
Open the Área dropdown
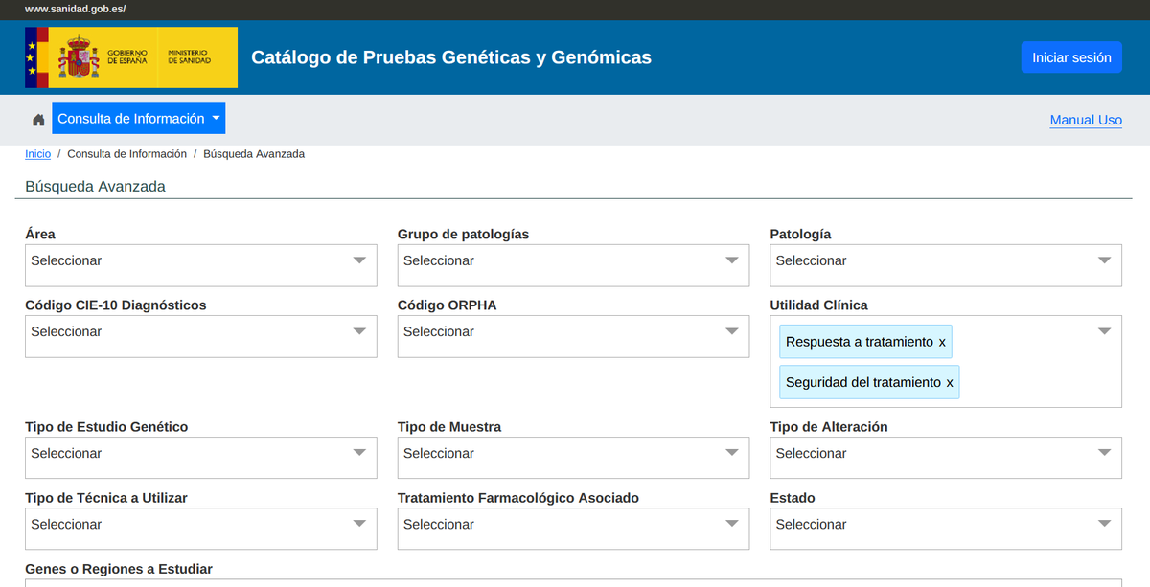click(200, 261)
